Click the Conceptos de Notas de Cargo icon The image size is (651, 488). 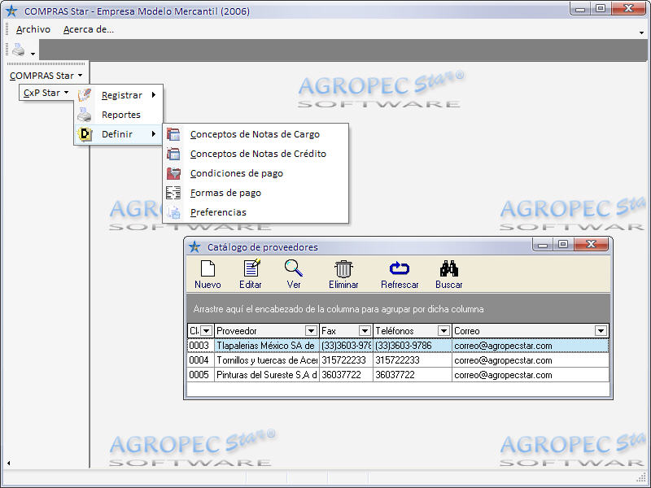(x=173, y=134)
